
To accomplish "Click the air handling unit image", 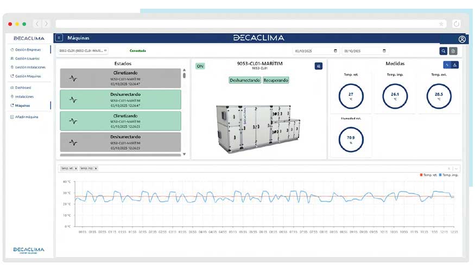I will click(x=258, y=128).
